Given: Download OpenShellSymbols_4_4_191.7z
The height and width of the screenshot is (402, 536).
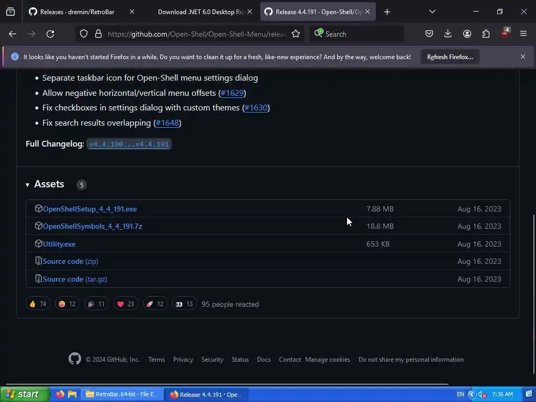Looking at the screenshot, I should [92, 226].
